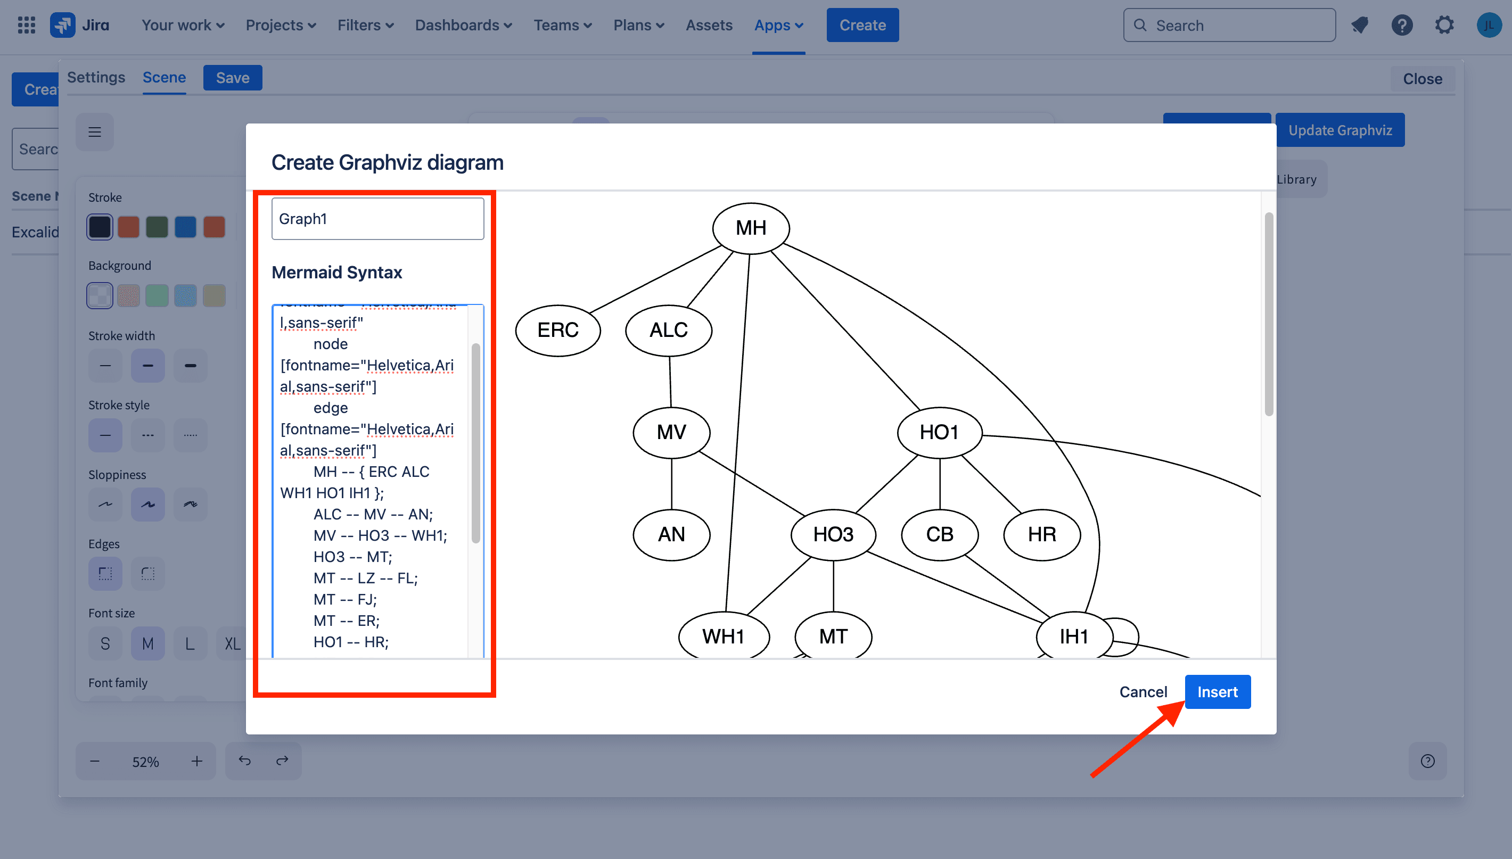Click Update Graphviz button
The height and width of the screenshot is (859, 1512).
point(1340,130)
